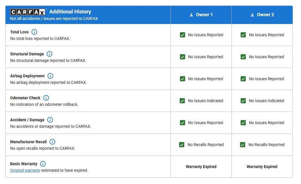Click the Owner 2 person icon

252,15
